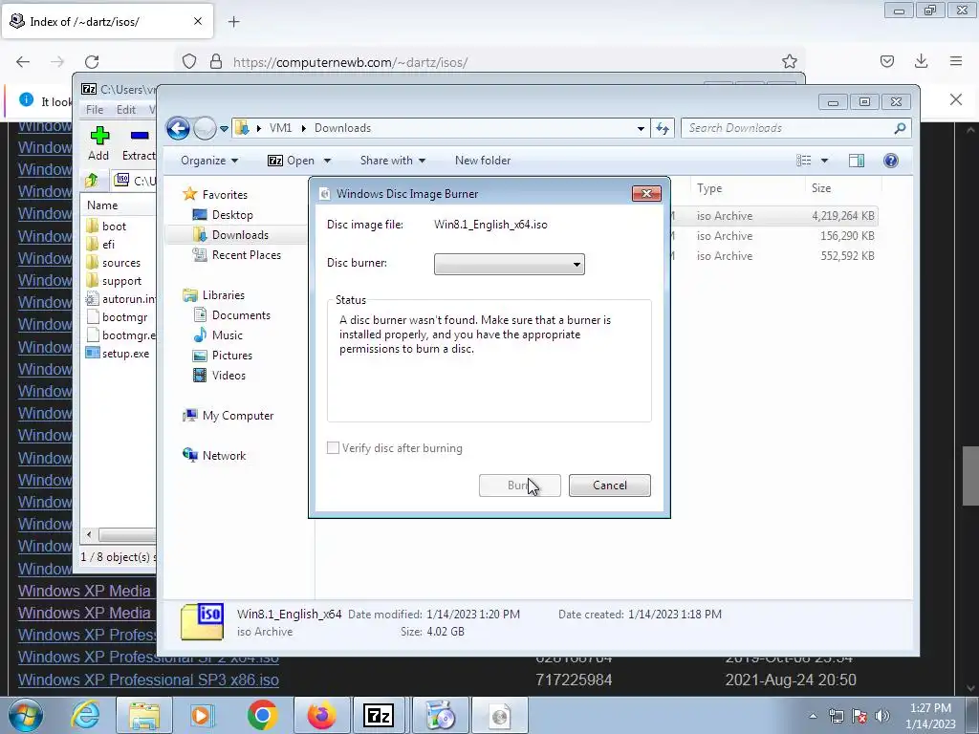Select Libraries in the navigation pane
Image resolution: width=979 pixels, height=734 pixels.
tap(213, 295)
